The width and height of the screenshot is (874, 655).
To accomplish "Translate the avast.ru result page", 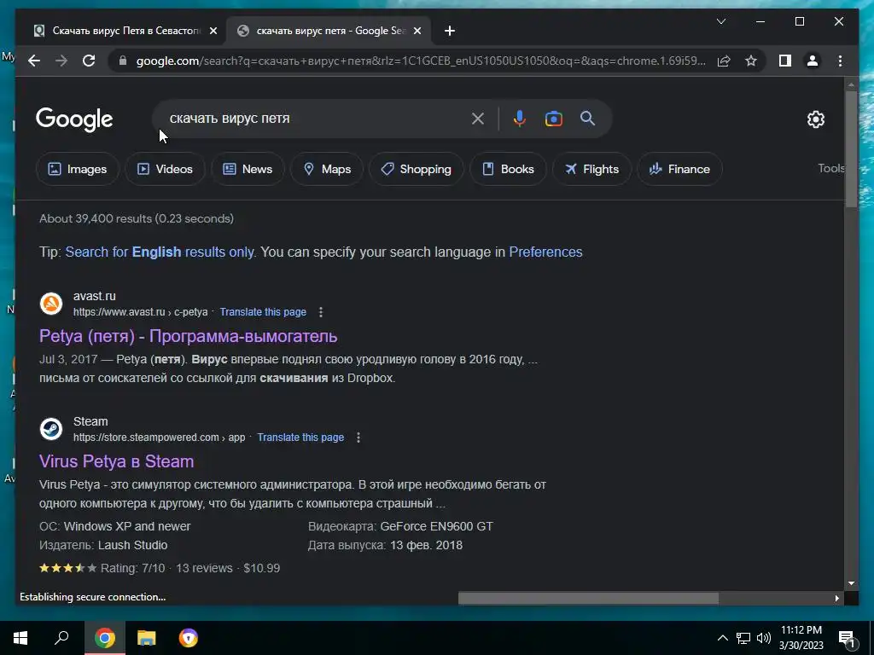I will 263,312.
